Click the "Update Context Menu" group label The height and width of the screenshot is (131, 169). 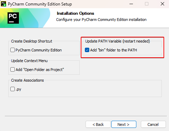(29, 61)
